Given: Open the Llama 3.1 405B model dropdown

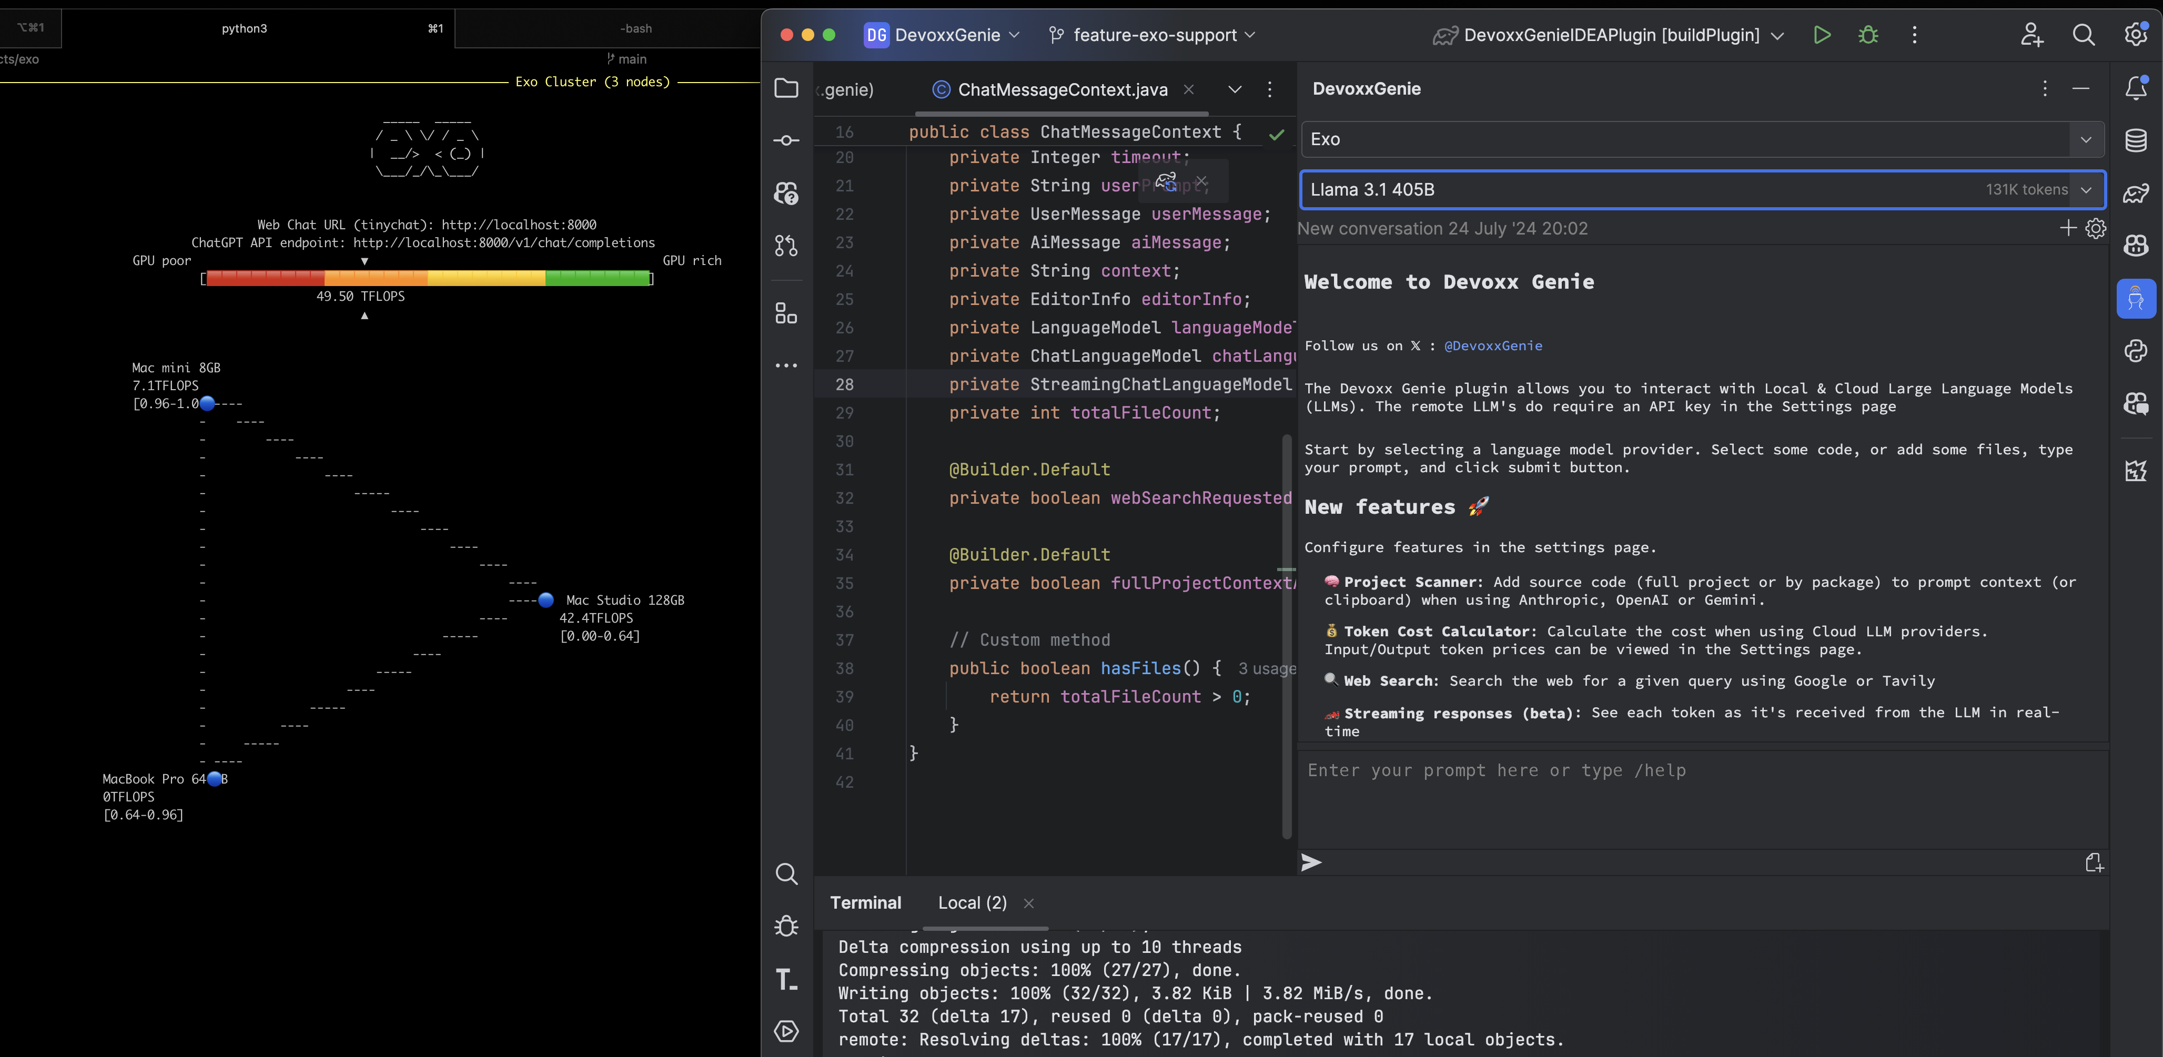Looking at the screenshot, I should tap(2086, 190).
